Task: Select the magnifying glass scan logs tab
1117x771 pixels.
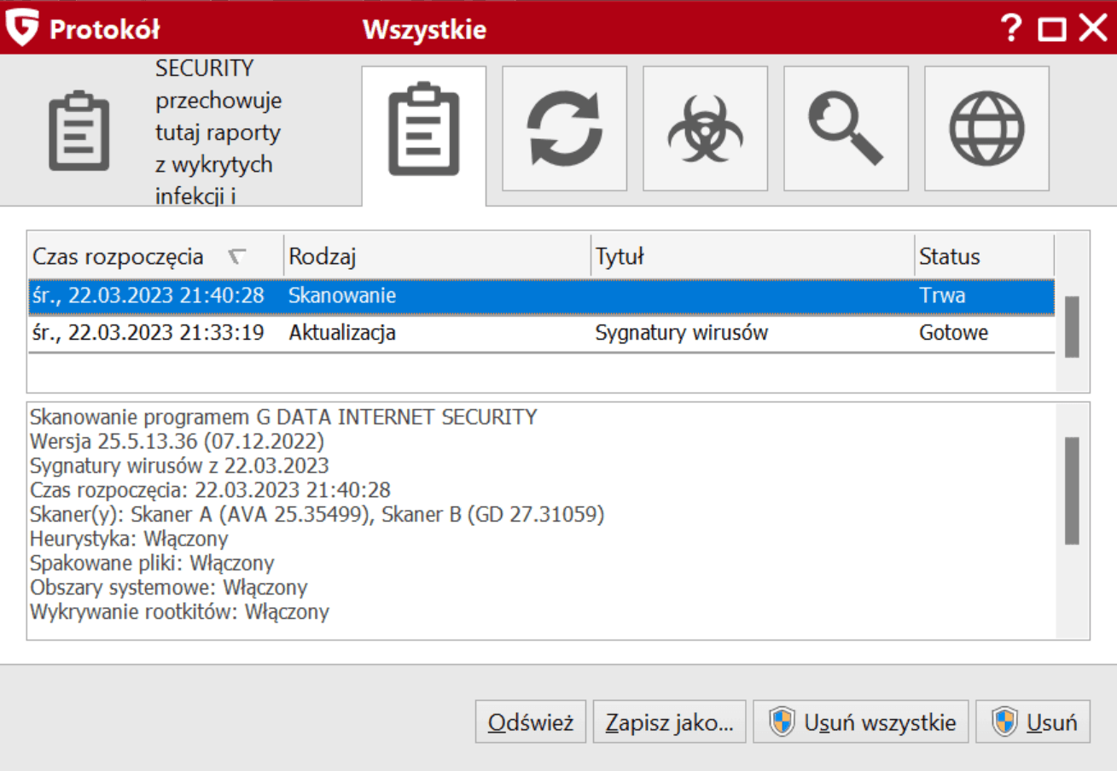Action: (x=846, y=129)
